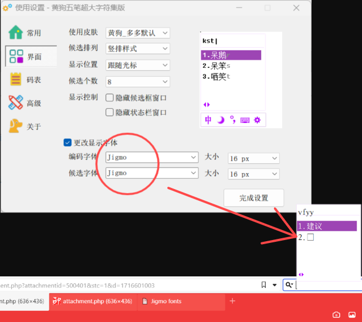Open the 候选排列 layout dropdown

pyautogui.click(x=138, y=49)
